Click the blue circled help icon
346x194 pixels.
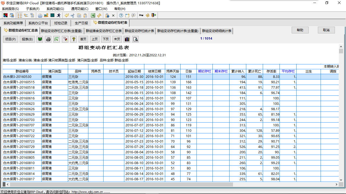[x=121, y=15]
